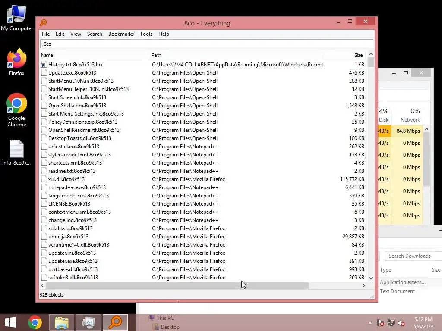442x331 pixels.
Task: Click the muted volume tray icon
Action: (401, 323)
